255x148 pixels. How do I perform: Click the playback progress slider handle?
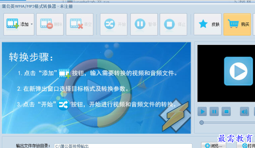pos(202,122)
